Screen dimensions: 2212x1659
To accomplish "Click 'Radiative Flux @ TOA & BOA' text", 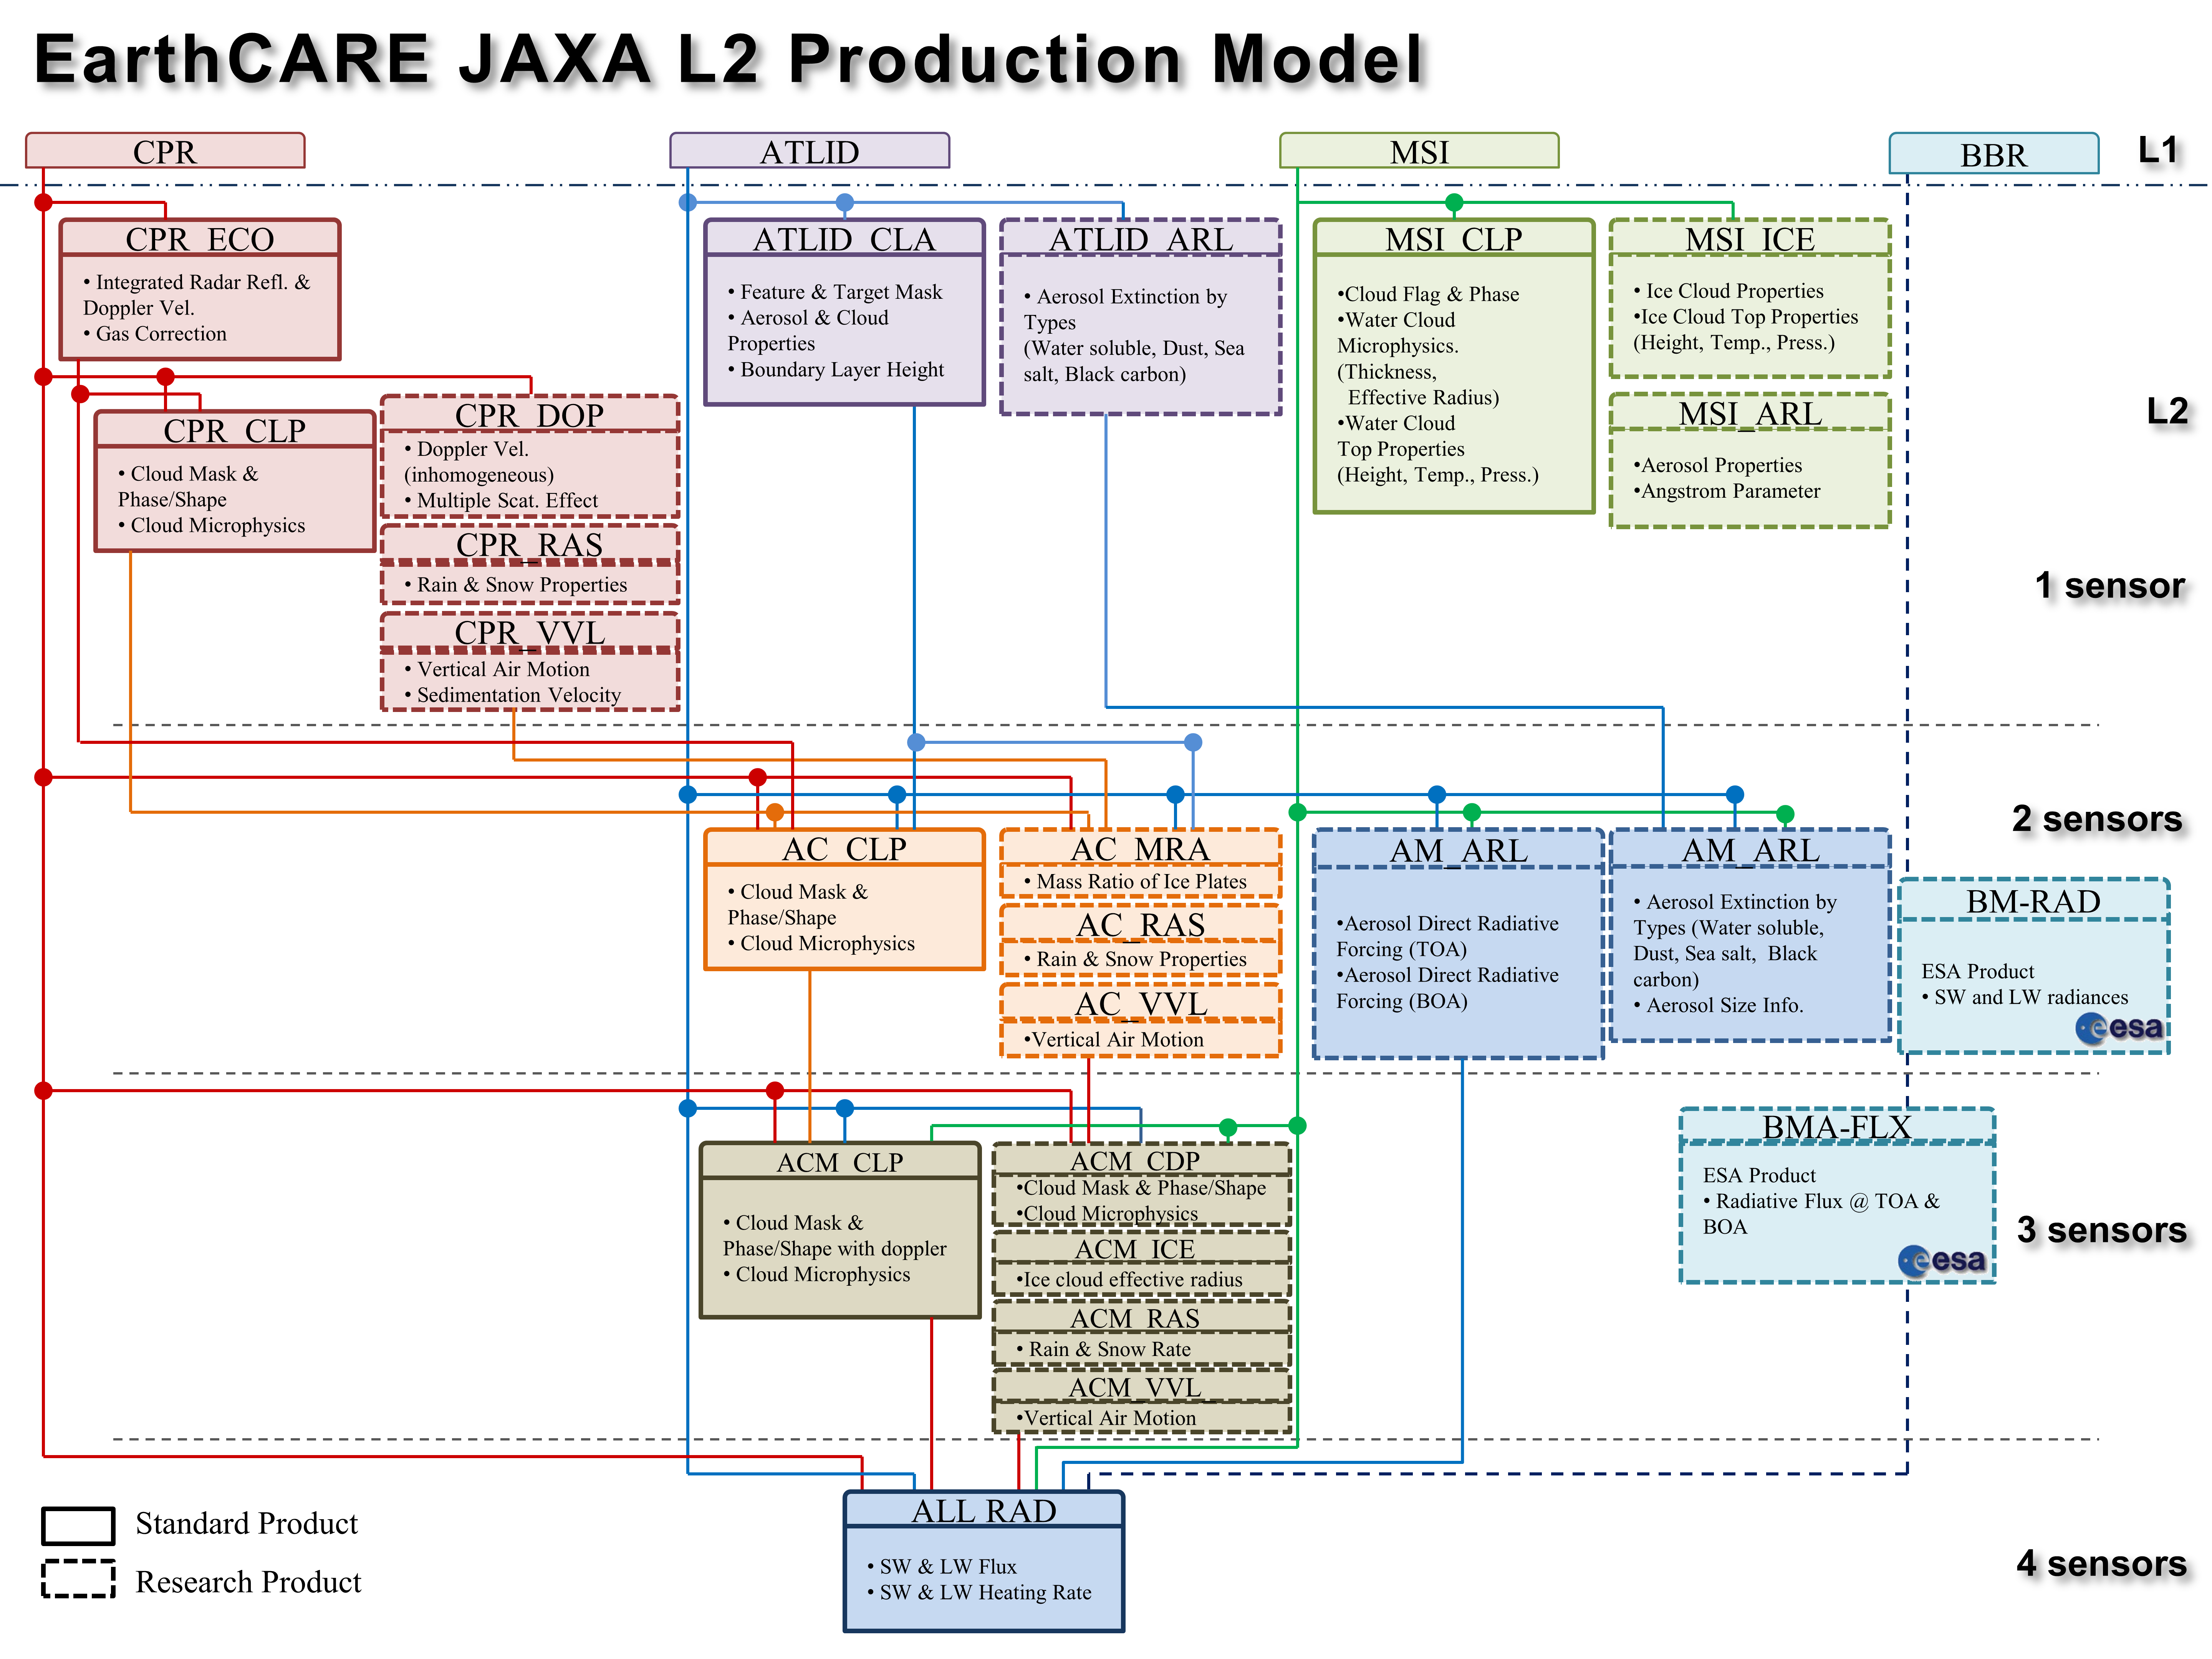I will (x=1821, y=1213).
